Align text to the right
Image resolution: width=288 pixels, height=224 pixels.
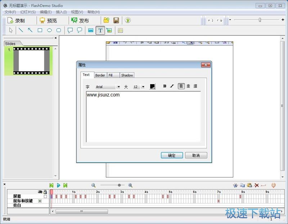(x=195, y=86)
